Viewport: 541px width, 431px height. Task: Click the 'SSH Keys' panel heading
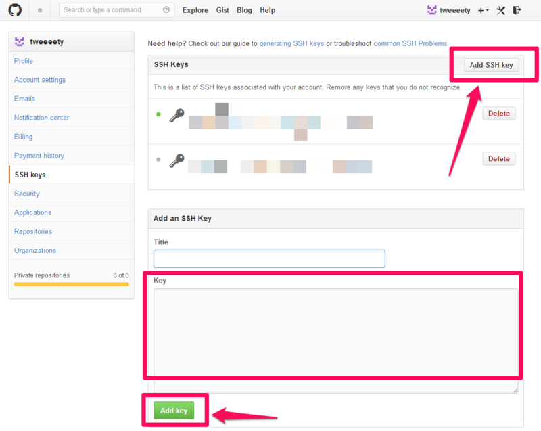(171, 64)
